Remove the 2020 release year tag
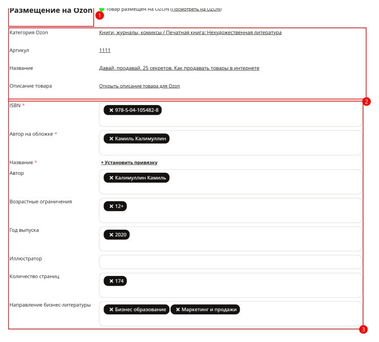This screenshot has height=342, width=379. (111, 235)
